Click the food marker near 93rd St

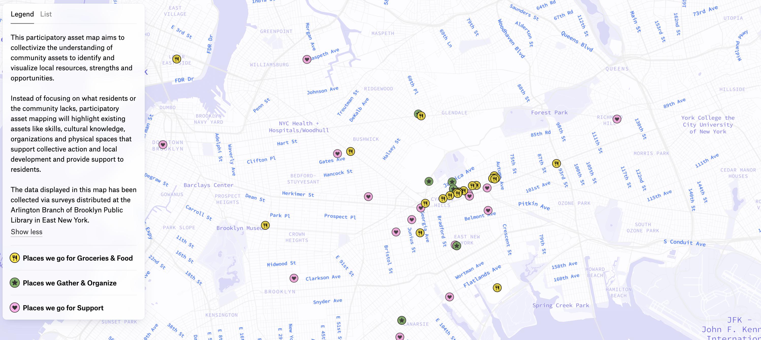(x=557, y=163)
